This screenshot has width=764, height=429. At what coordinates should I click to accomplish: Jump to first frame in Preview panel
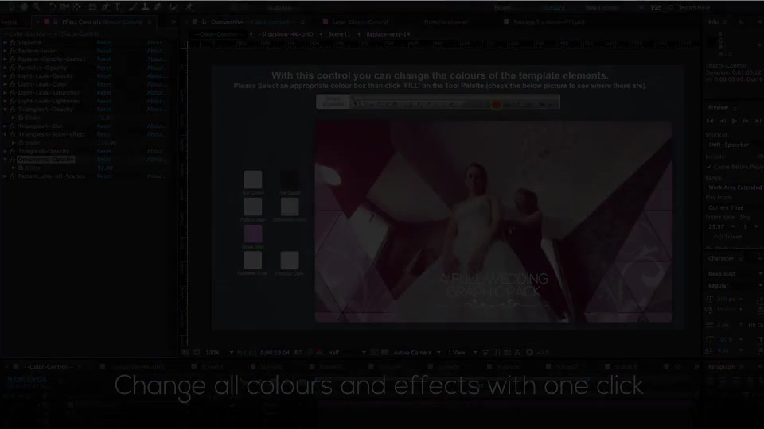pos(711,121)
